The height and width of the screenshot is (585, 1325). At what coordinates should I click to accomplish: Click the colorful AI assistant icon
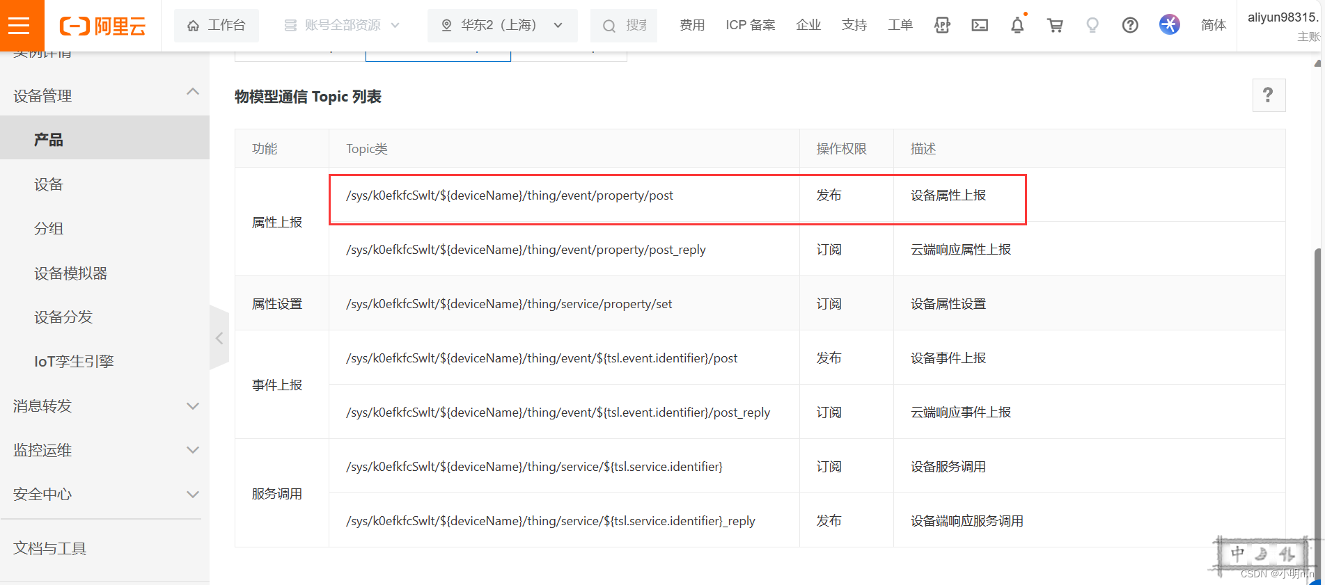[1169, 24]
